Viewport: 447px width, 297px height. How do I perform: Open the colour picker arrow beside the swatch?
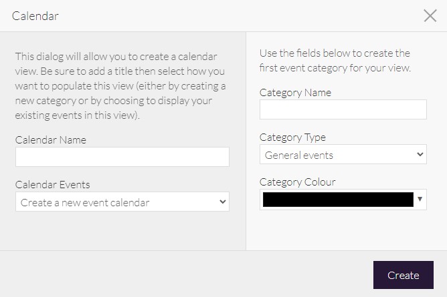[x=420, y=200]
